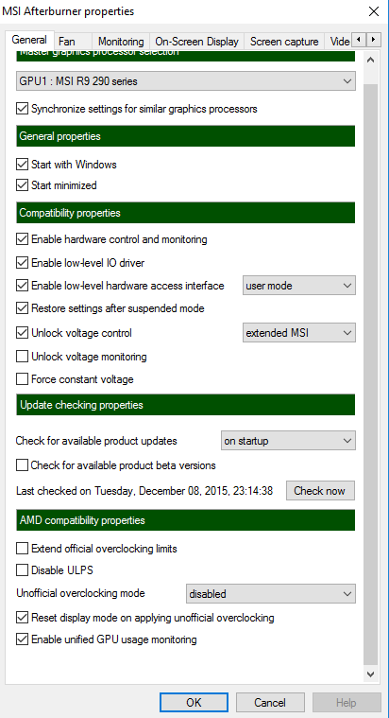Viewport: 389px width, 718px height.
Task: Click the scrollbar up arrow
Action: point(371,60)
